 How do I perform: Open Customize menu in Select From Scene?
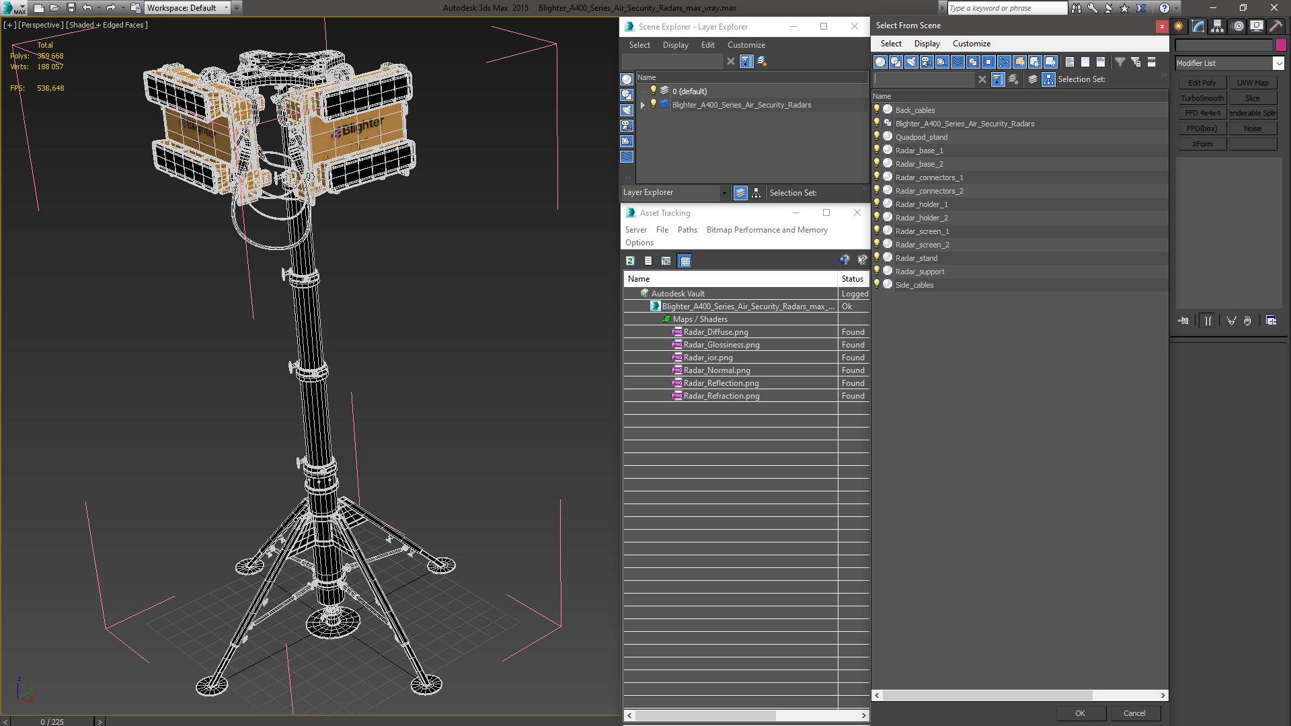(x=971, y=44)
